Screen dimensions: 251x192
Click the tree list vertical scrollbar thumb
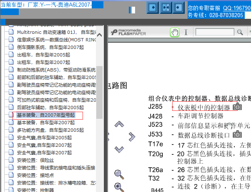coord(99,92)
